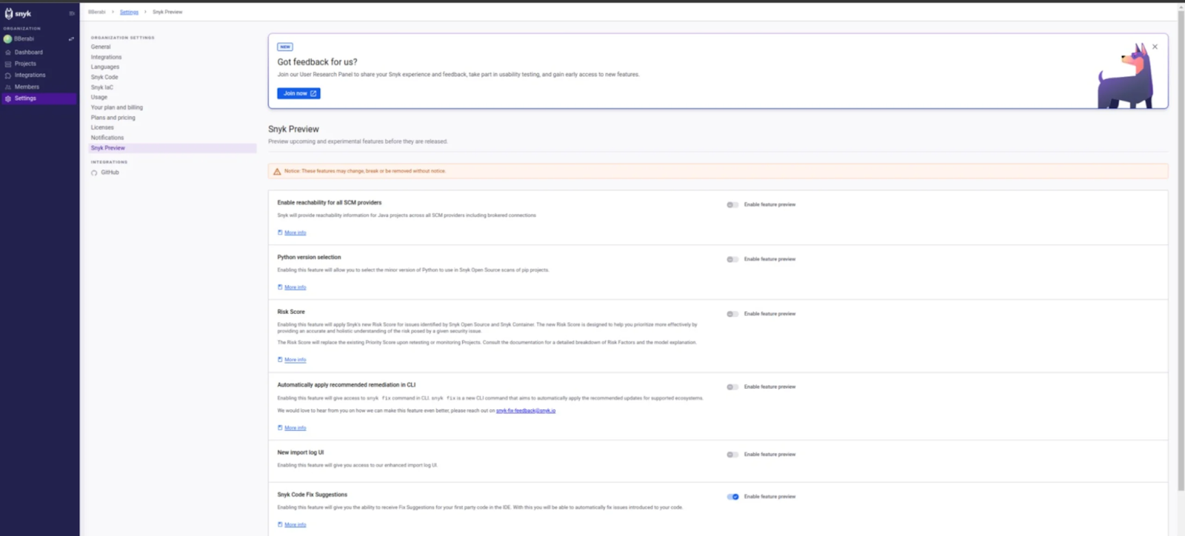Click the Settings gear icon
The width and height of the screenshot is (1185, 536).
coord(8,98)
